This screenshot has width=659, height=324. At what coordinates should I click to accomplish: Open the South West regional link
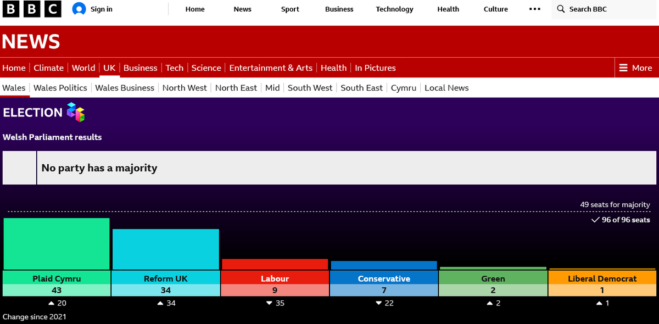pyautogui.click(x=310, y=88)
